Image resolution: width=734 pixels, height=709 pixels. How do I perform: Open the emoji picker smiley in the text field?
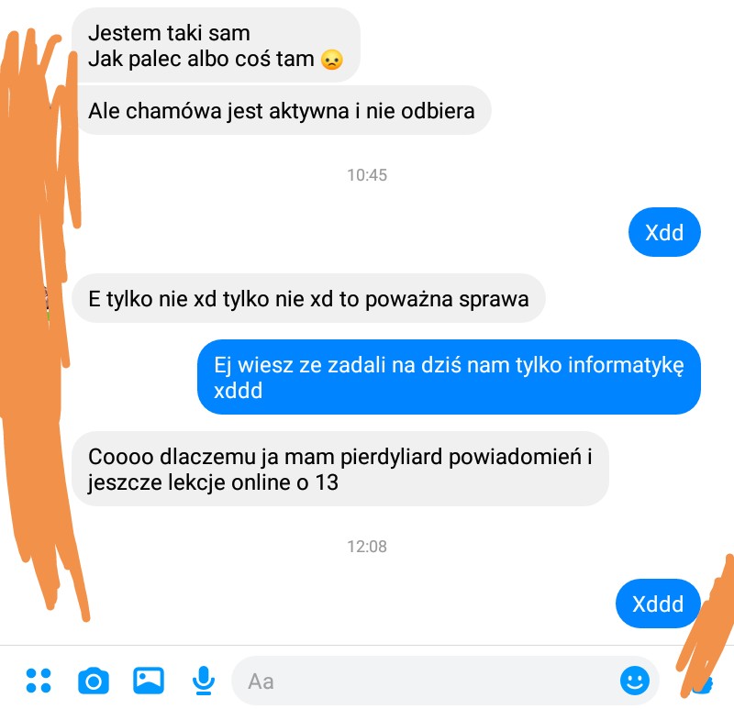(635, 681)
